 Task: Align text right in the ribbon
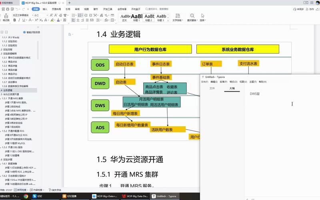point(82,20)
